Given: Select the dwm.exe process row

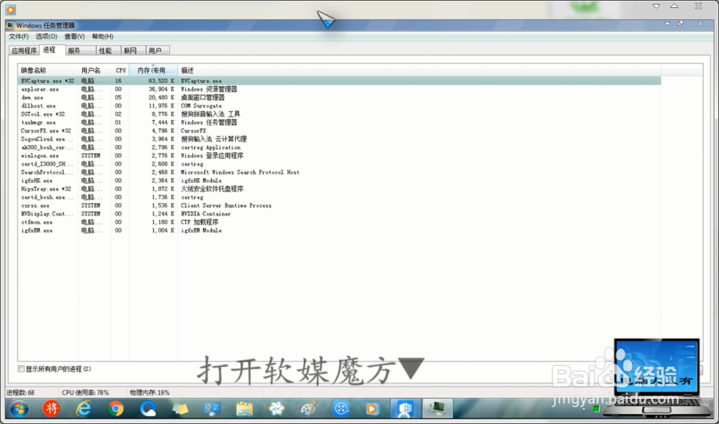Looking at the screenshot, I should click(x=339, y=97).
